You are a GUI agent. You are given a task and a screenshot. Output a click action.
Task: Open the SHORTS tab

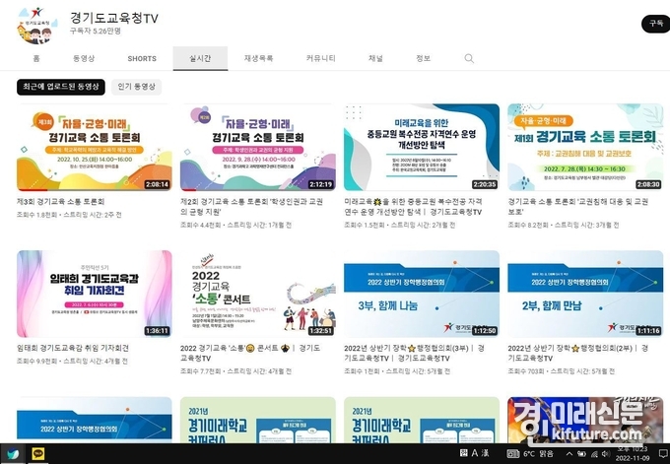(x=142, y=58)
